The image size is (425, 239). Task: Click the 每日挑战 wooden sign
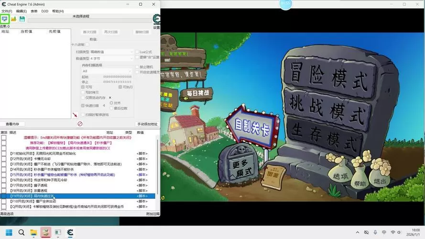point(197,94)
